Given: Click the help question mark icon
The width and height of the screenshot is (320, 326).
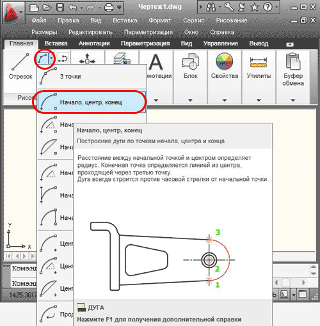Looking at the screenshot, I should point(268,8).
